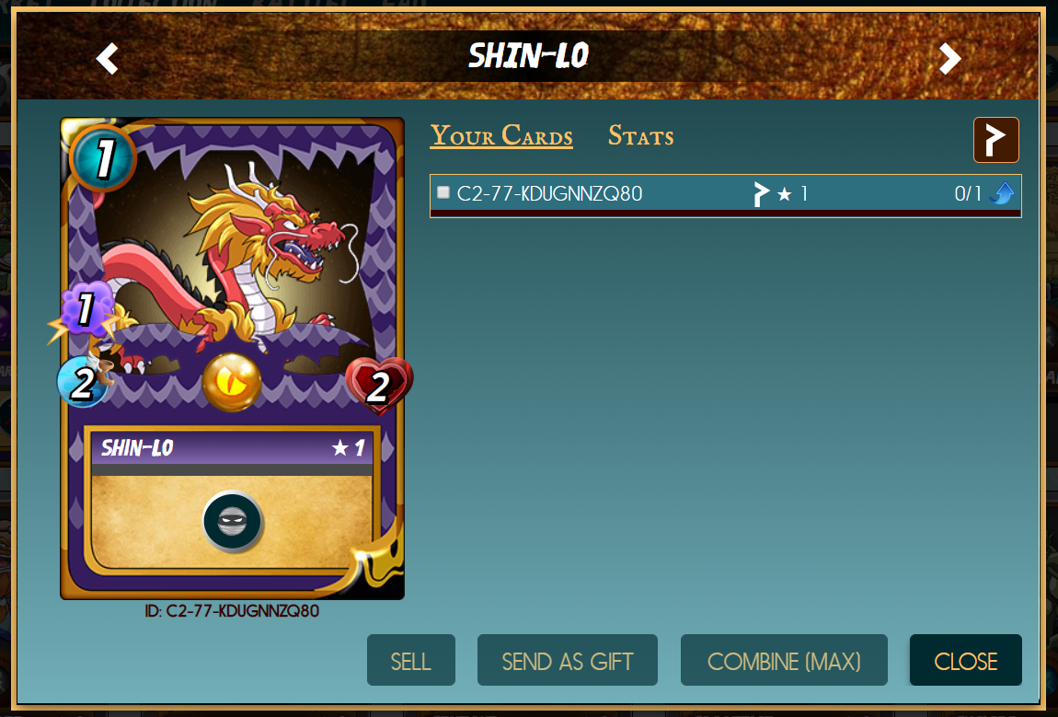Viewport: 1058px width, 717px height.
Task: Click the purple magic attack icon
Action: (85, 310)
